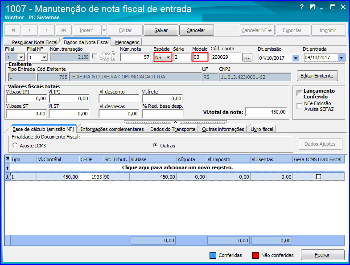Click the Vl.total da nota field
350x265 pixels.
[266, 112]
